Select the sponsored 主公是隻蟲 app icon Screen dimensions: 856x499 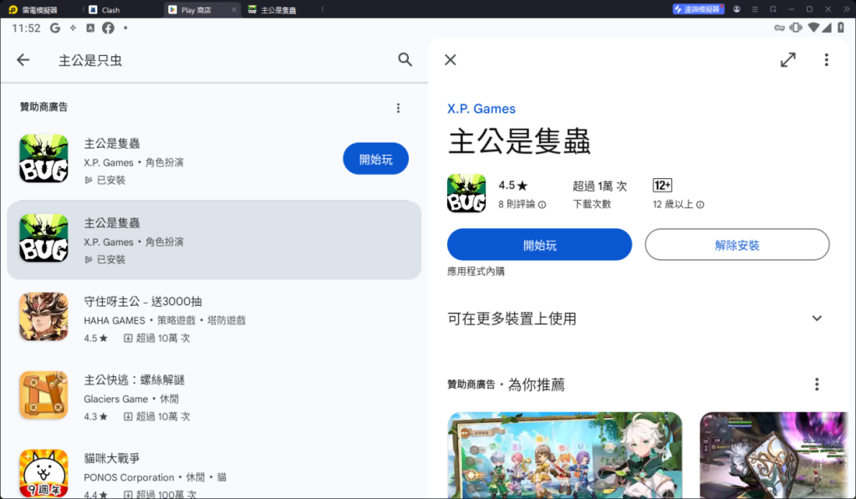coord(43,159)
